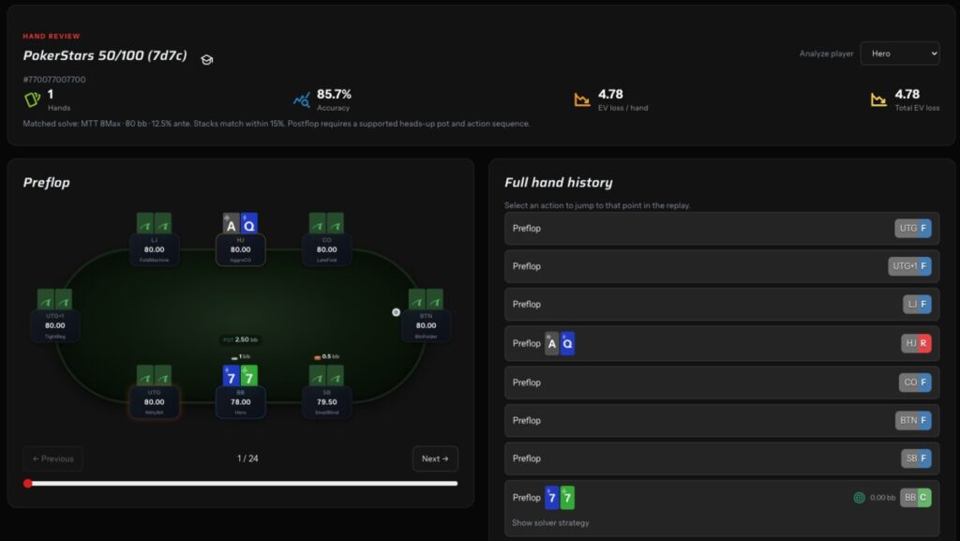960x541 pixels.
Task: Click the '1 bb' big blind chip label
Action: [x=241, y=357]
